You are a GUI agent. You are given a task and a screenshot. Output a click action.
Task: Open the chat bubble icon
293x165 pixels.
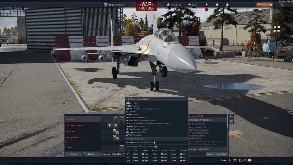pyautogui.click(x=245, y=160)
